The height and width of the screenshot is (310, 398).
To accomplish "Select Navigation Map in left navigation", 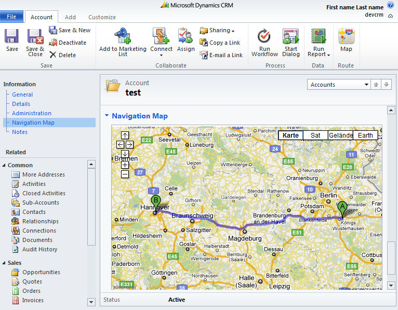I will (49, 123).
